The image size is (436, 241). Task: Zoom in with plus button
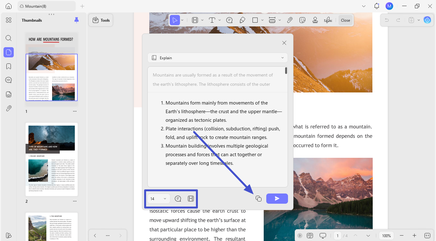click(414, 236)
